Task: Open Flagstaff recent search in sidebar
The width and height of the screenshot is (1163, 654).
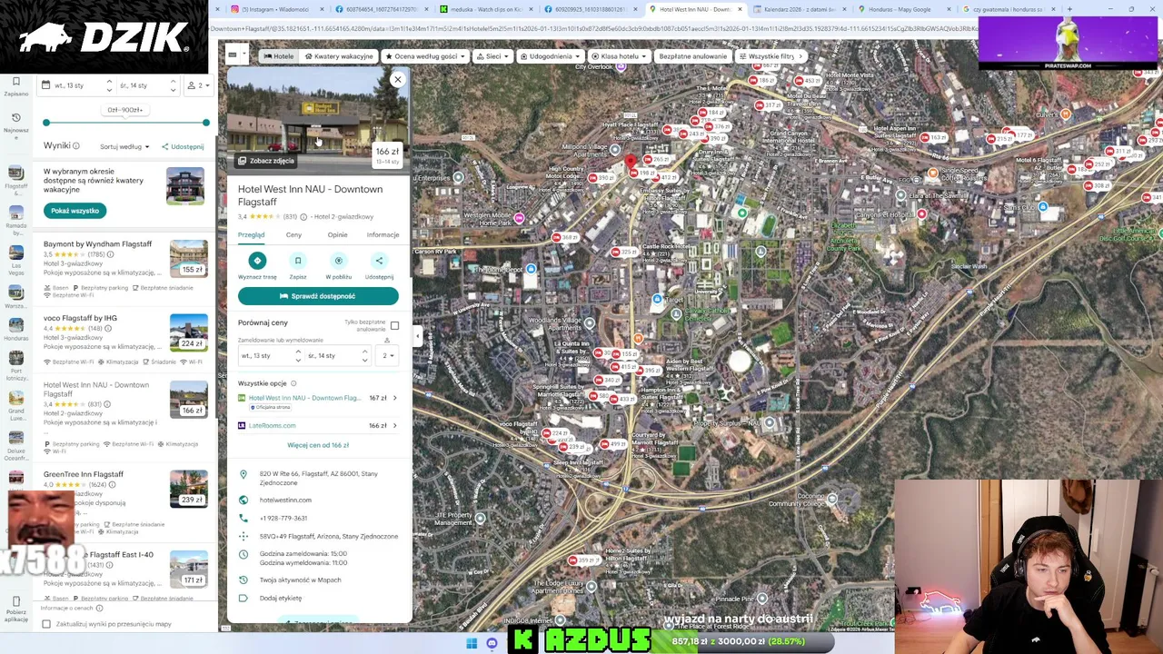Action: (15, 179)
